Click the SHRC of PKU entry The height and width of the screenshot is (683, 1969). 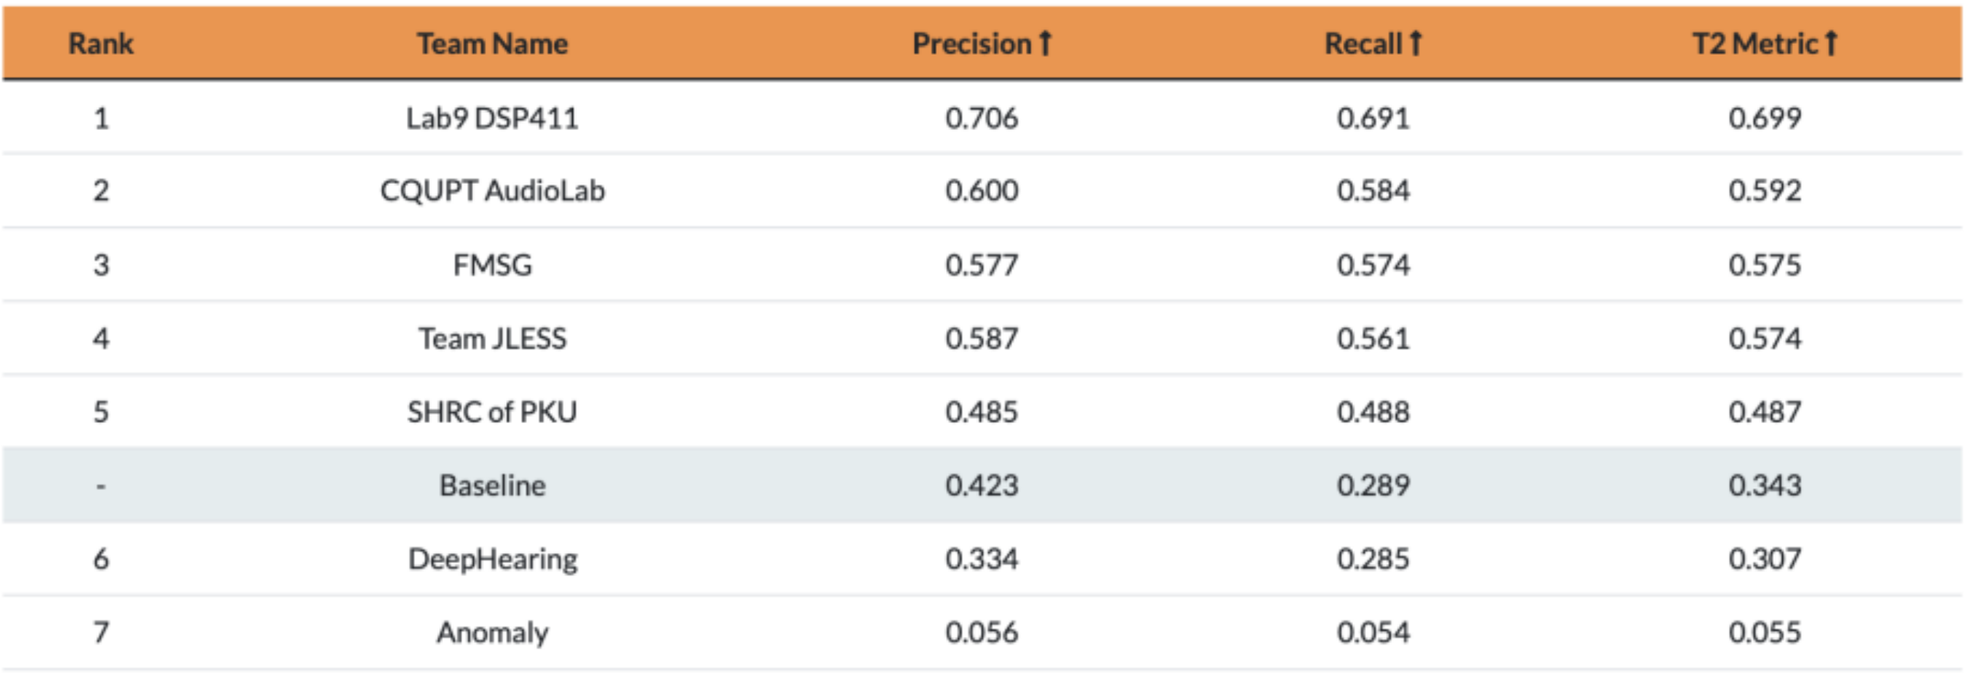coord(492,412)
